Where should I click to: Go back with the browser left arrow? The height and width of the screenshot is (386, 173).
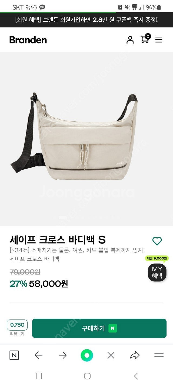(39, 355)
